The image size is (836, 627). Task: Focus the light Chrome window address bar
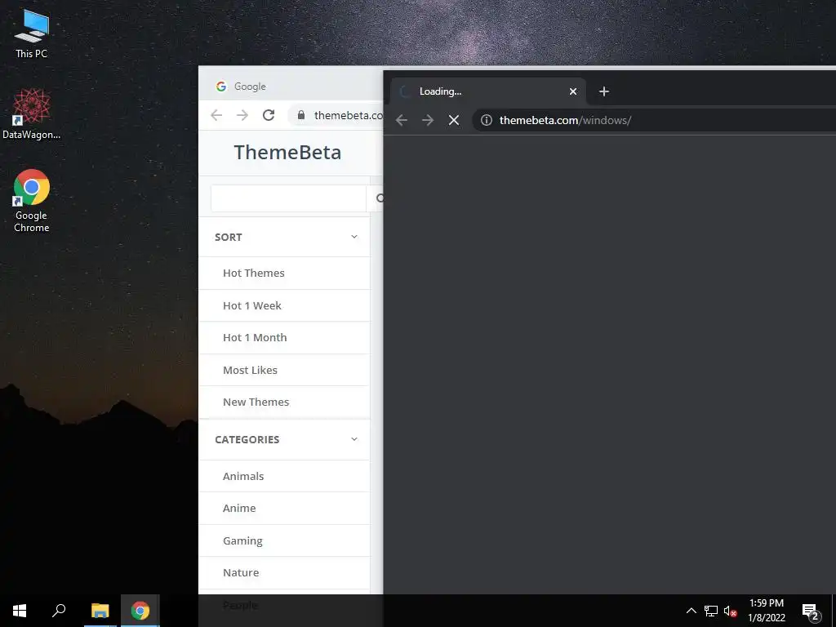[x=336, y=115]
